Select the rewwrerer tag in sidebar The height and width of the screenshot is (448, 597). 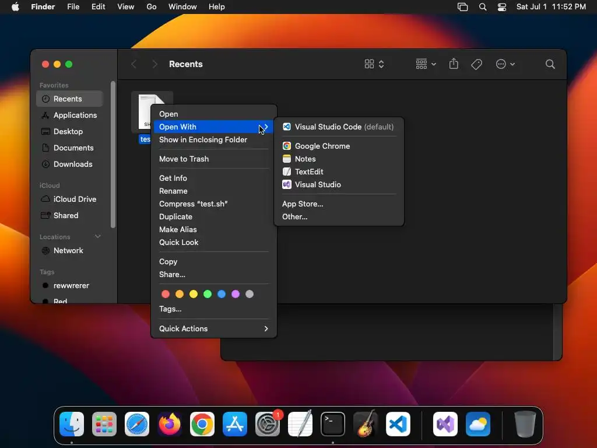pos(70,286)
